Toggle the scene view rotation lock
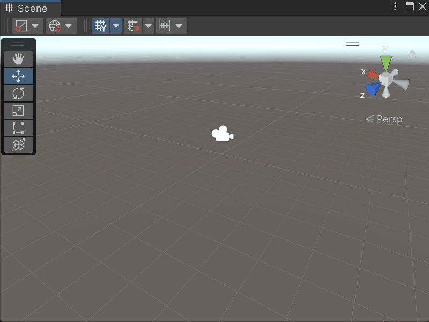This screenshot has width=429, height=322. coord(412,55)
